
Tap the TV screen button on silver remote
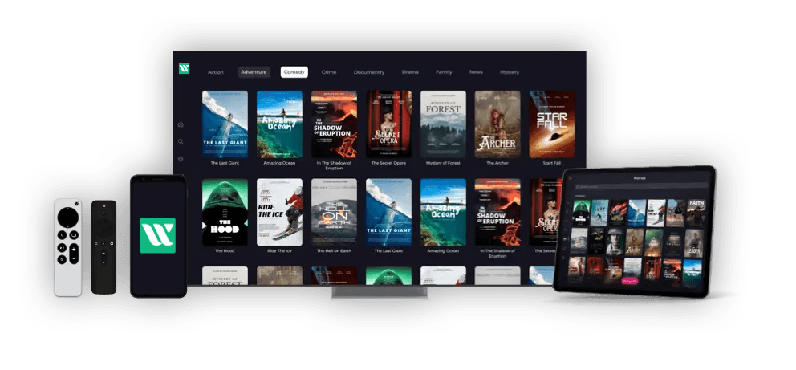pos(74,235)
